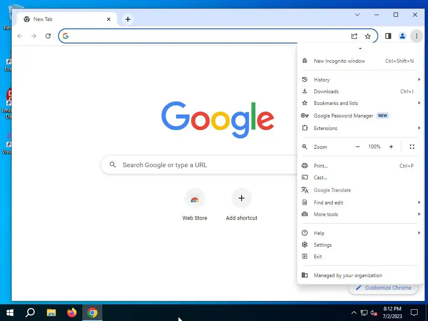
Task: Click the network tray icon
Action: coord(364,313)
